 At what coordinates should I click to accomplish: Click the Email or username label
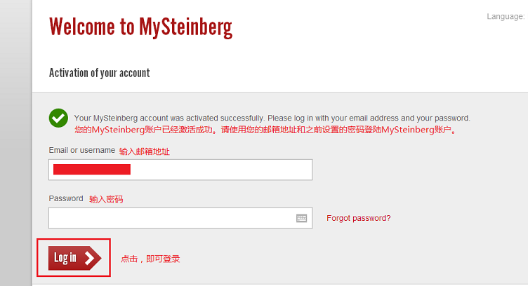point(81,150)
